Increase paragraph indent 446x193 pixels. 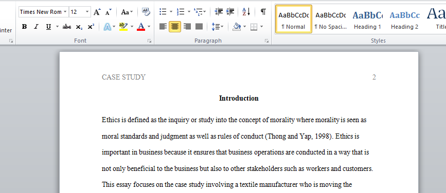point(230,12)
